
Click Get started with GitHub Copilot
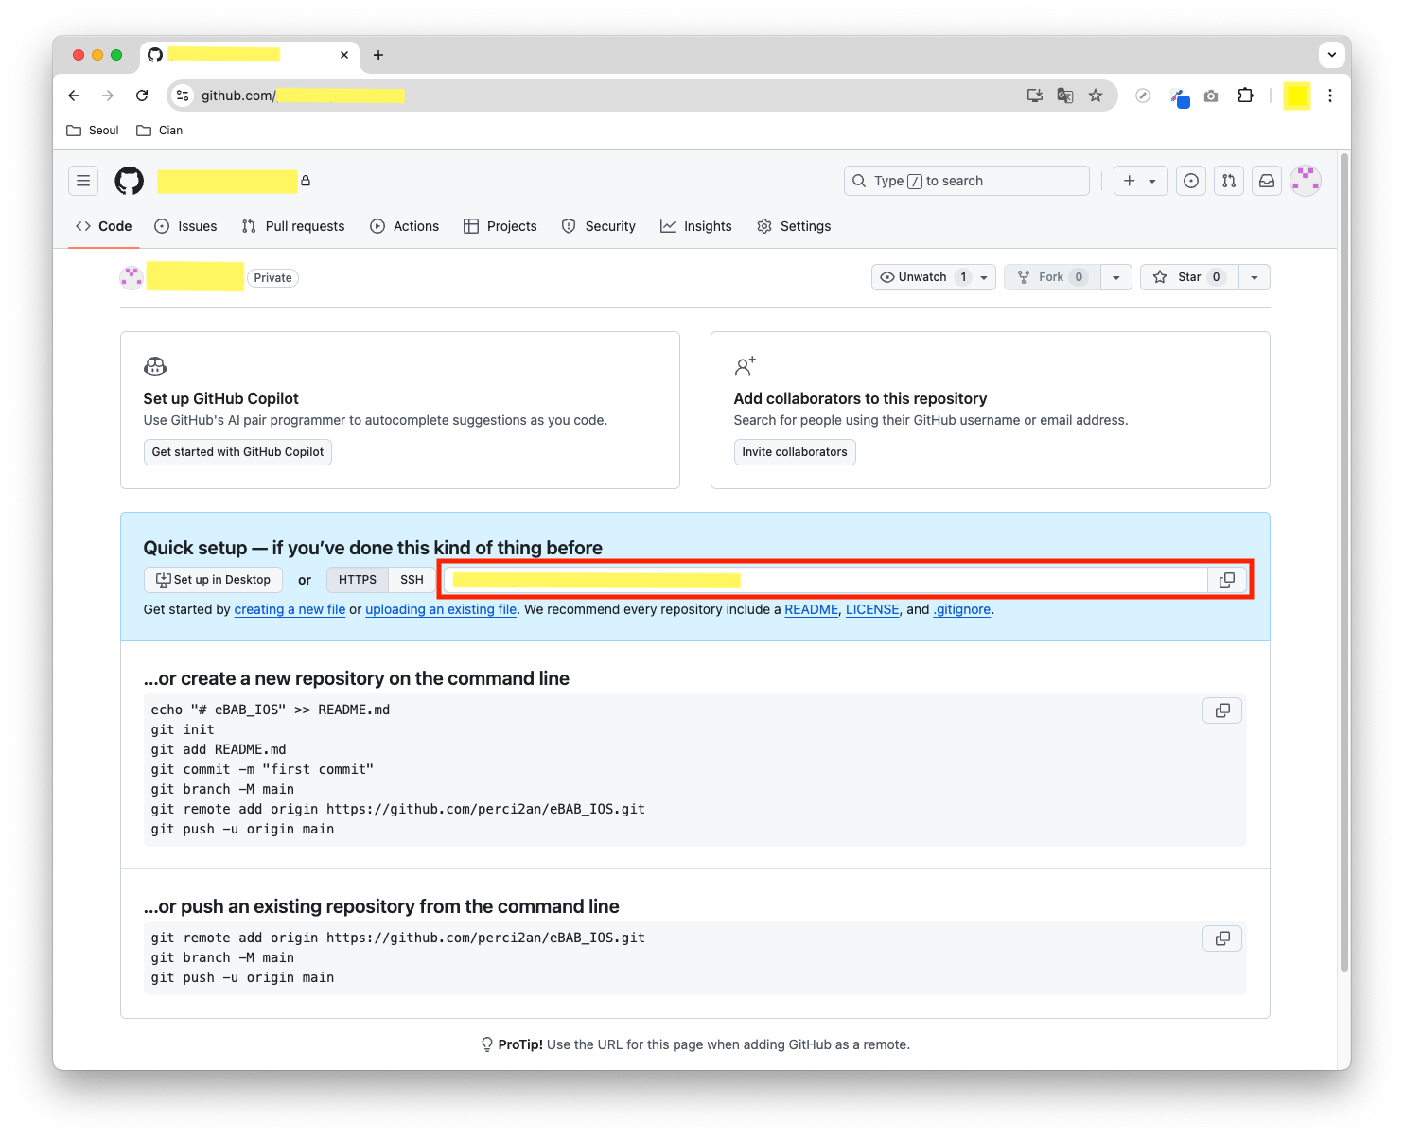[x=237, y=452]
